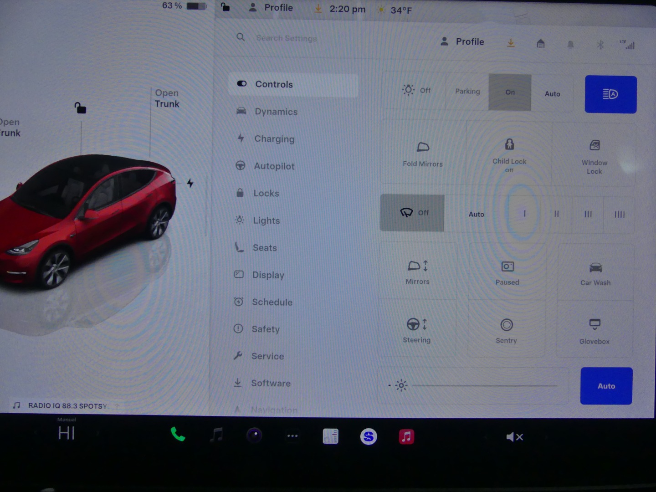Set headlights to Parking
656x492 pixels.
pos(467,92)
